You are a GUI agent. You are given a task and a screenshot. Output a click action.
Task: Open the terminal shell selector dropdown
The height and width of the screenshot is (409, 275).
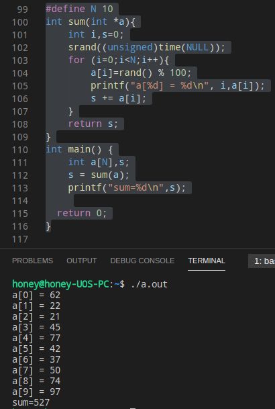[x=262, y=261]
